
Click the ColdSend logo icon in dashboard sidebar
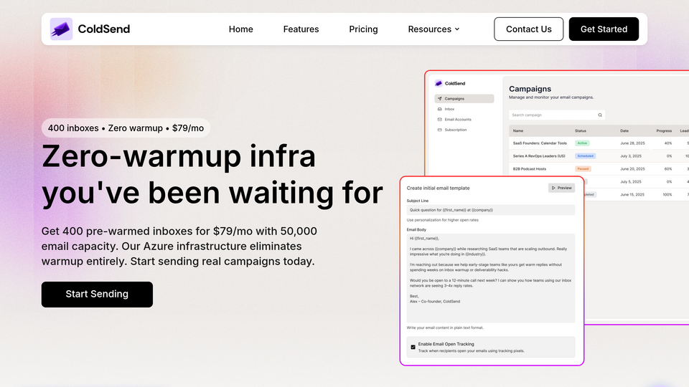(x=439, y=83)
